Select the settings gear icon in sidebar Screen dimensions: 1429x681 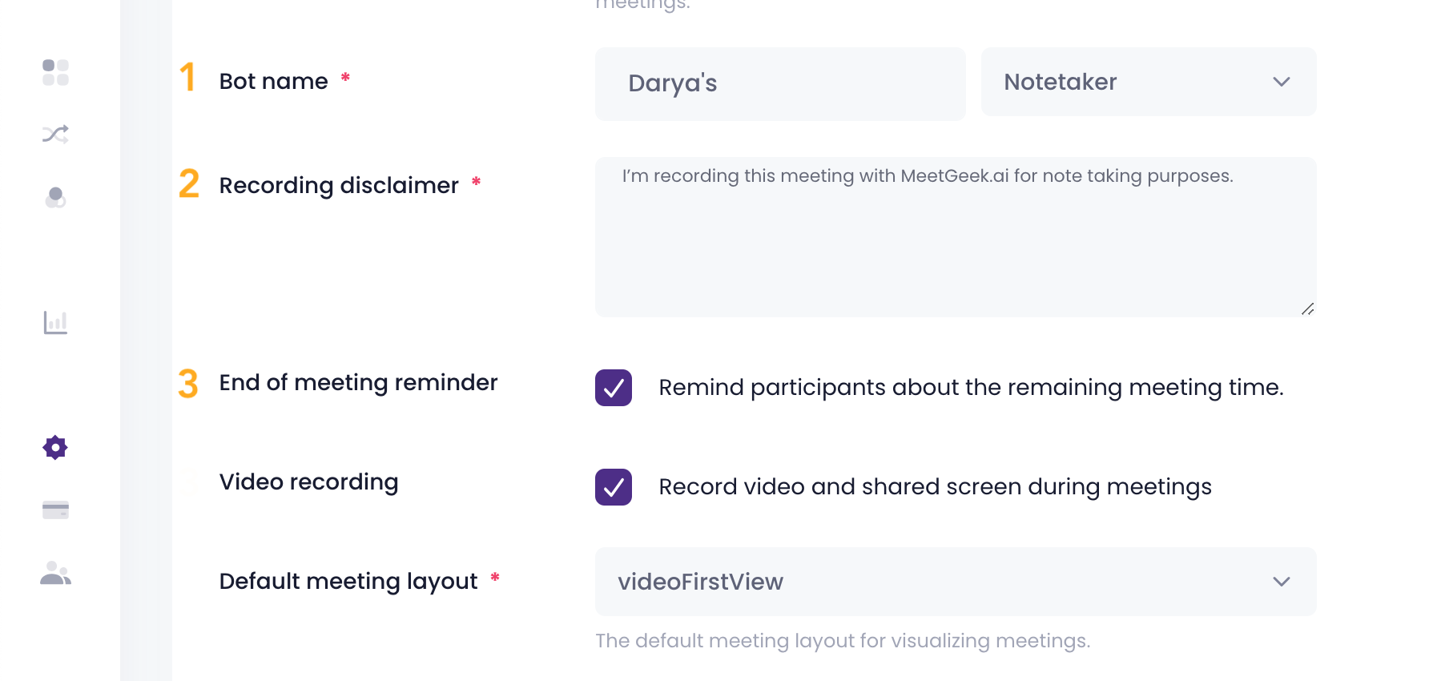point(55,447)
